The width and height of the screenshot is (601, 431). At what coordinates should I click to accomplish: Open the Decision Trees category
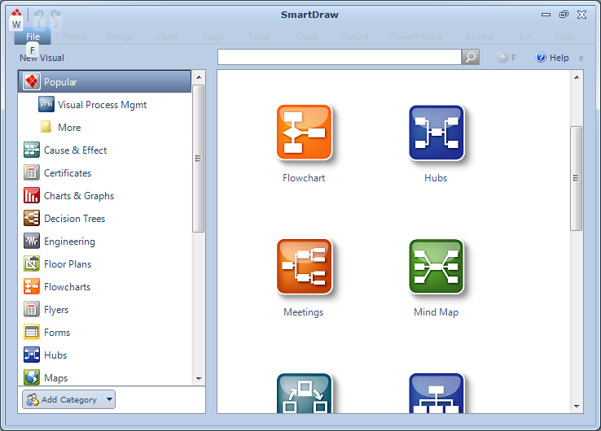tap(74, 219)
